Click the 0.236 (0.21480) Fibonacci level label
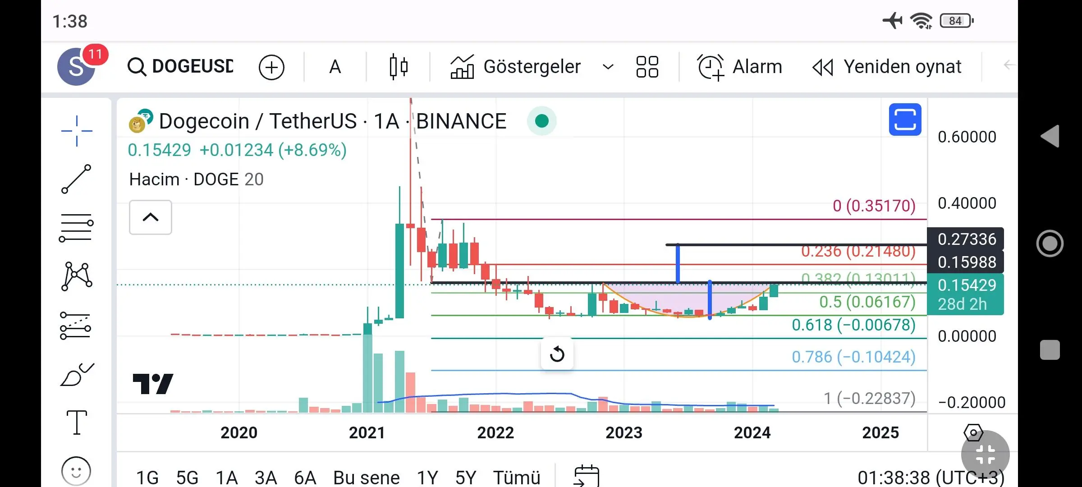Screen dimensions: 1082x487 coord(858,252)
